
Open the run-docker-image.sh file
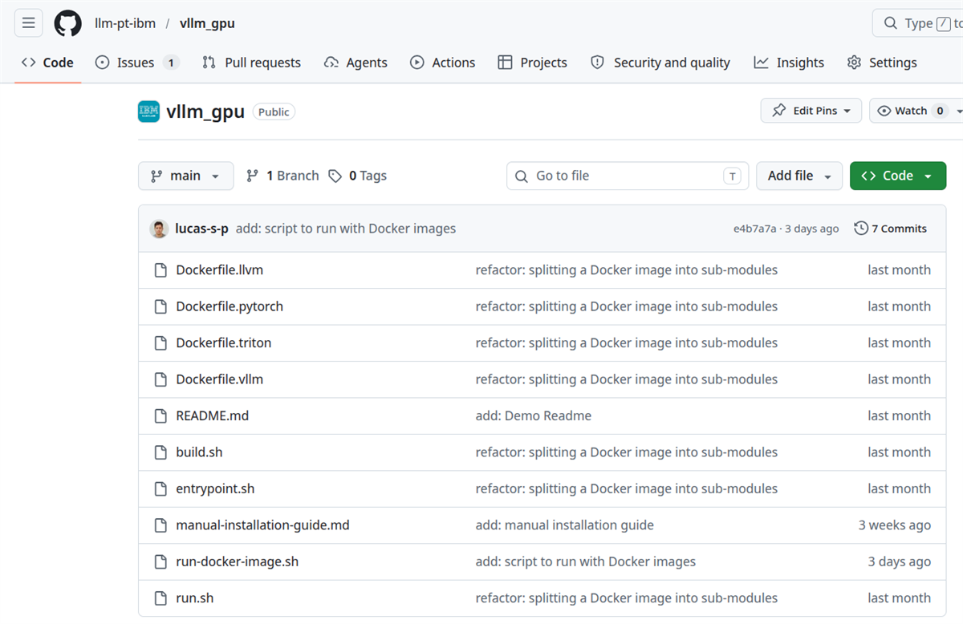click(x=238, y=562)
